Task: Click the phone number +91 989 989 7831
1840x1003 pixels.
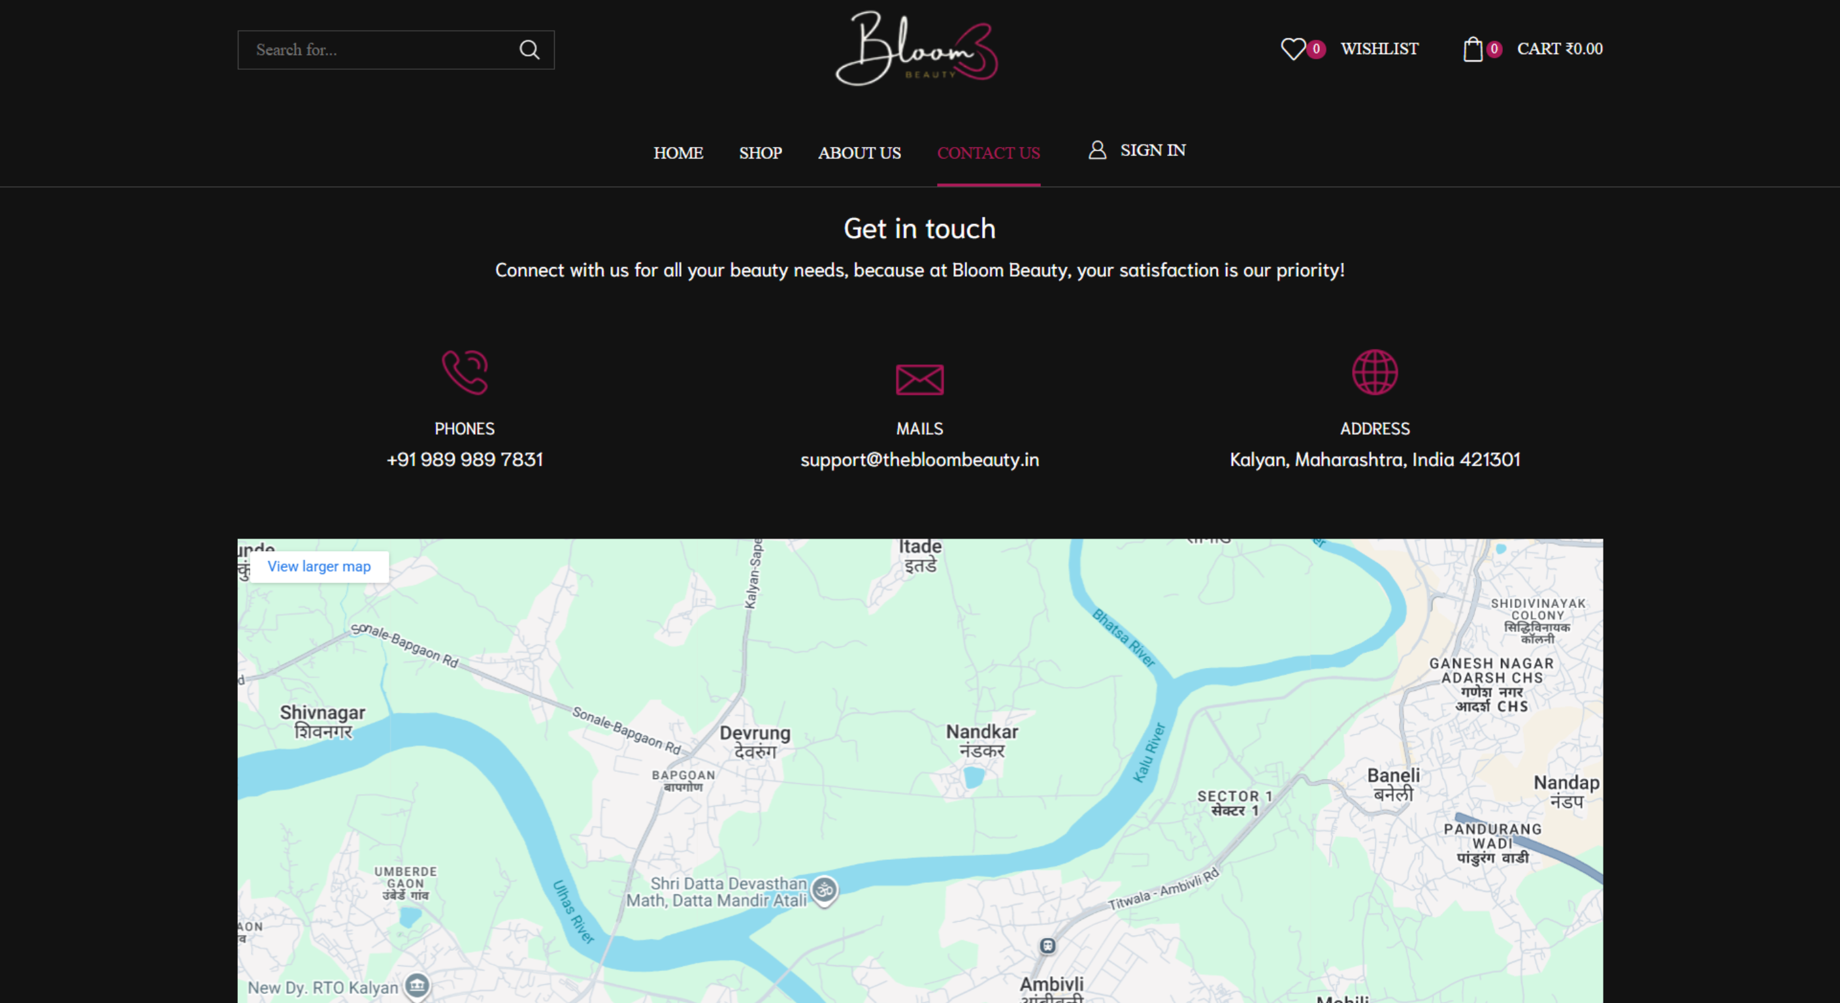Action: coord(465,460)
